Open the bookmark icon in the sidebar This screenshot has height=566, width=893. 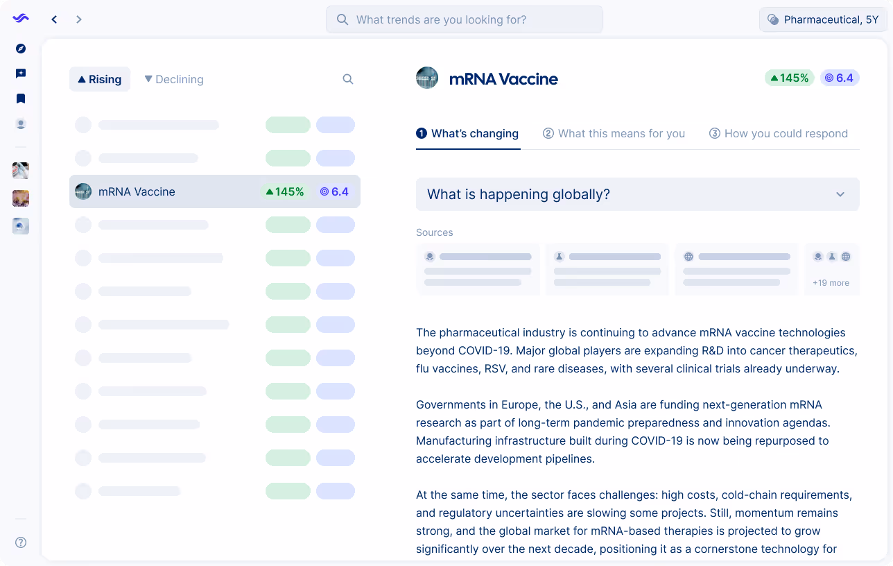pyautogui.click(x=21, y=98)
